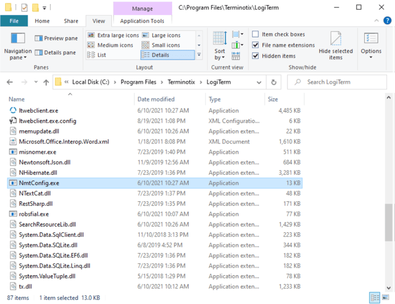Image resolution: width=395 pixels, height=304 pixels.
Task: Click Program Files breadcrumb
Action: point(138,82)
